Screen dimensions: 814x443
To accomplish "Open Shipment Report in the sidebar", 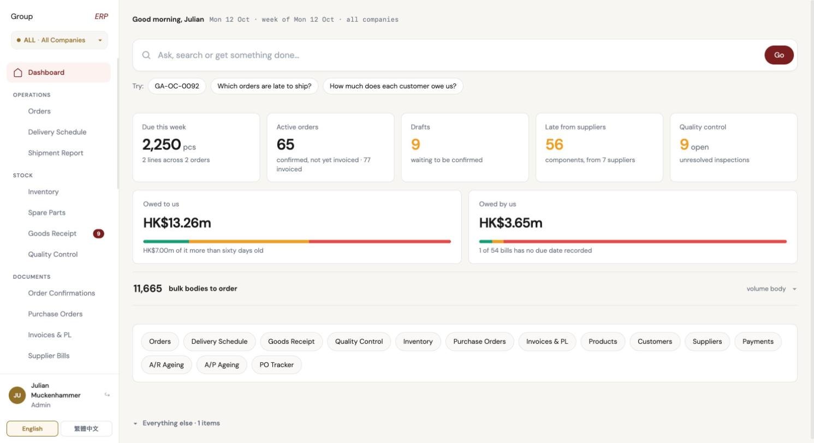I will pyautogui.click(x=56, y=153).
